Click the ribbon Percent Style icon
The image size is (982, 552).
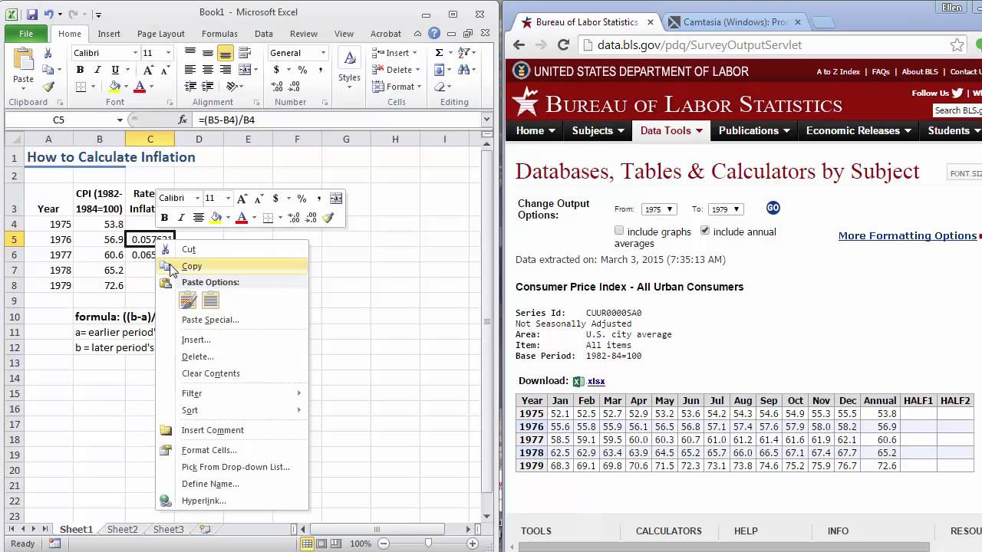pos(302,70)
